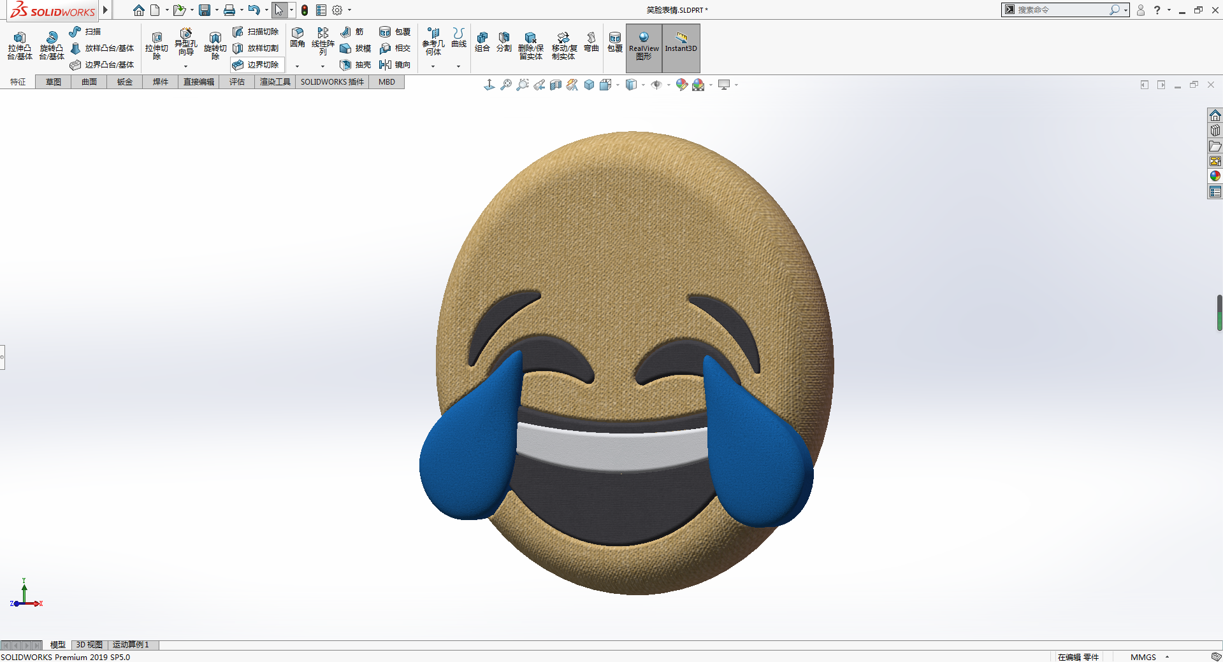Switch to the Evaluate (评估) tab

coord(237,82)
